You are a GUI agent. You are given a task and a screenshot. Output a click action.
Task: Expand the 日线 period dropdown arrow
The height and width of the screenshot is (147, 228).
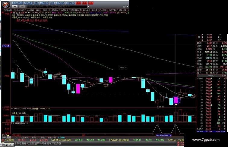49,10
